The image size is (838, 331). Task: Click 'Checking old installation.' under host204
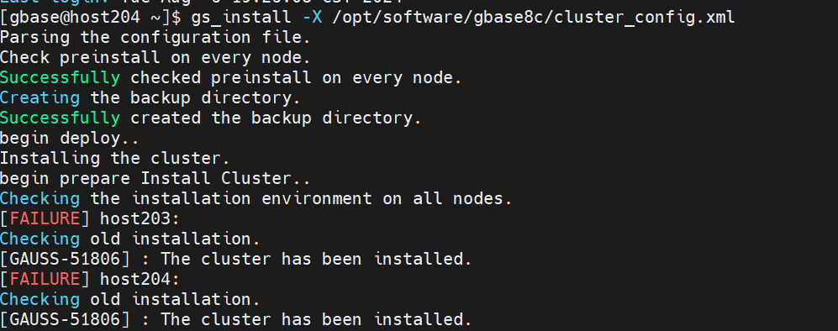(130, 300)
